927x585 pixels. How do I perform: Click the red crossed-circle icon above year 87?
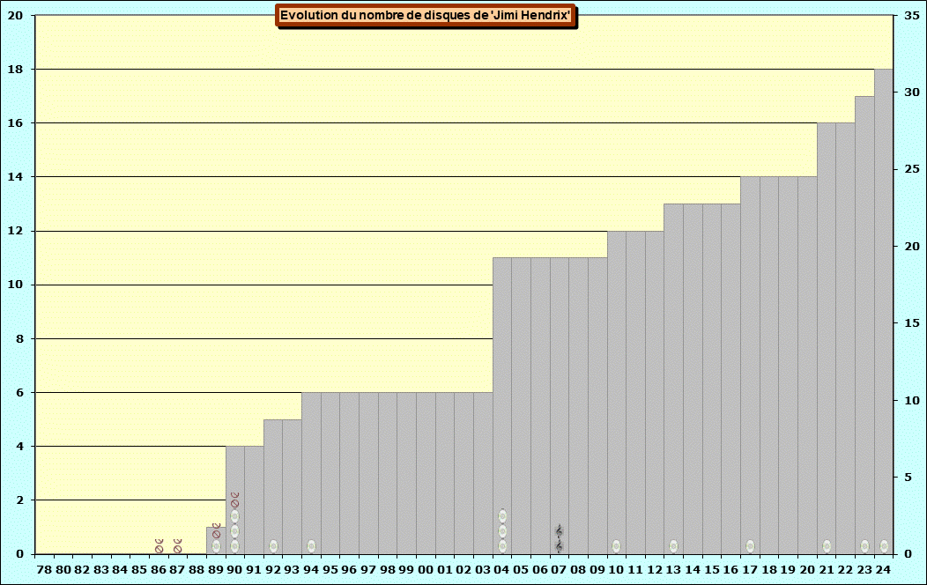click(178, 546)
